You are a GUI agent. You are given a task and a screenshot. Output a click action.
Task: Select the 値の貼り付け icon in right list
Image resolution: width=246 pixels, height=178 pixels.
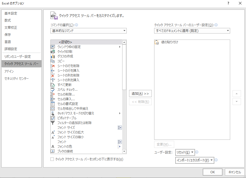157,42
